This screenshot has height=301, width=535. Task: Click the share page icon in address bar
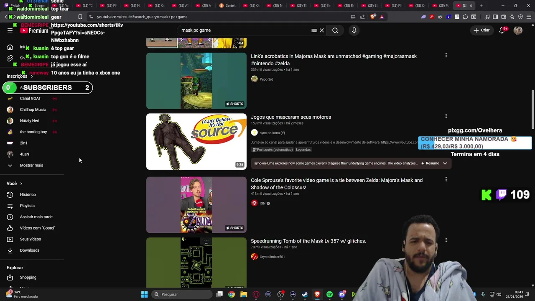click(362, 17)
